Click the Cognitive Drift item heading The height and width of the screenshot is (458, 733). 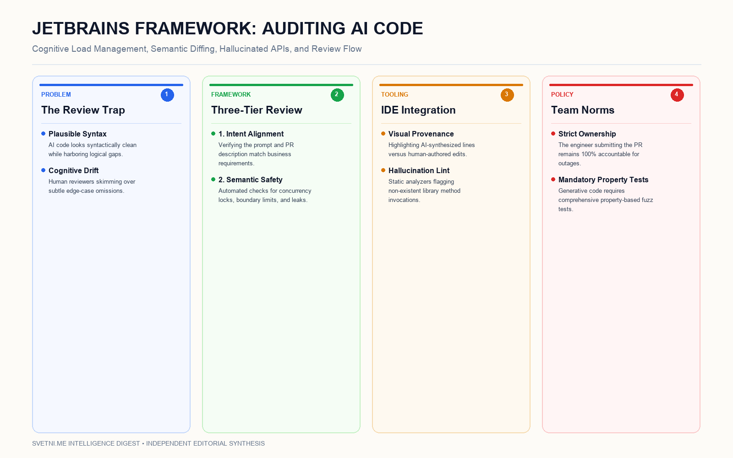click(73, 170)
